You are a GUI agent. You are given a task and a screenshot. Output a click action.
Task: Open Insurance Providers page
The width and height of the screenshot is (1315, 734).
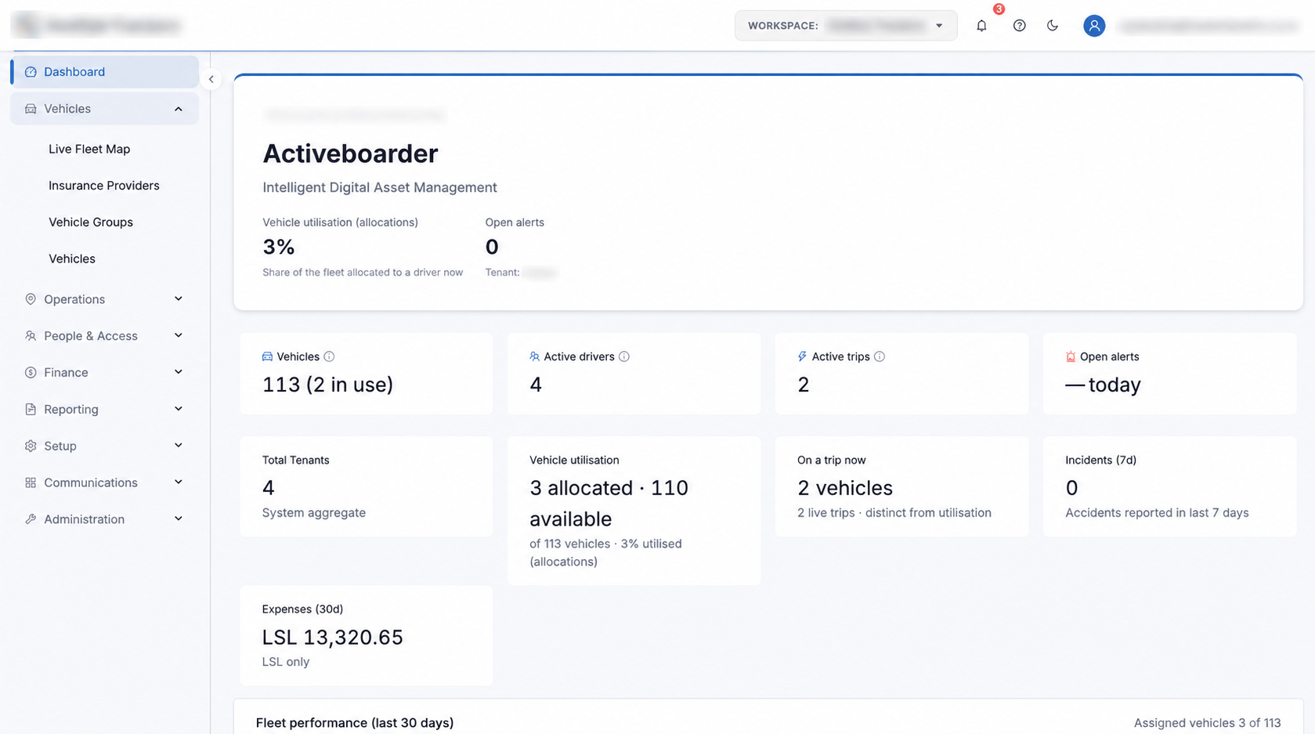coord(104,186)
